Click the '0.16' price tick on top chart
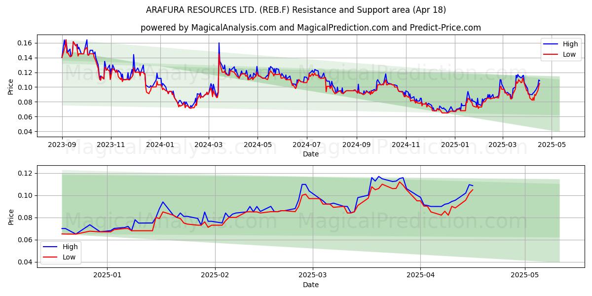This screenshot has width=592, height=296. [25, 43]
